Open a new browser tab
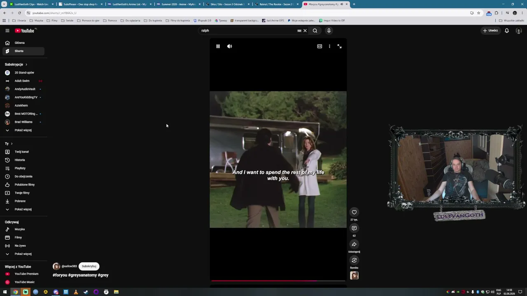Viewport: 527px width, 296px height. coord(354,4)
